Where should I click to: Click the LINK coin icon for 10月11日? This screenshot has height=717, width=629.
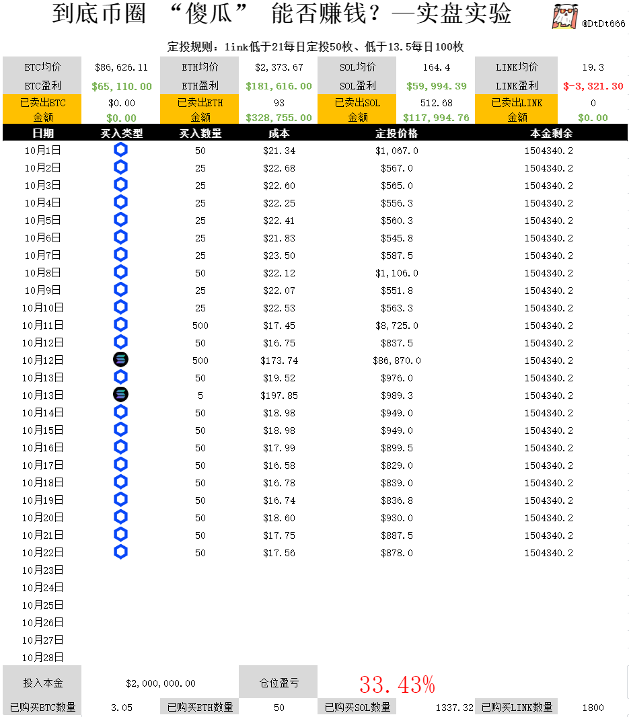[x=120, y=325]
